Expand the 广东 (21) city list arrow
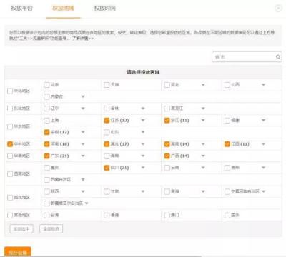The width and height of the screenshot is (286, 257). [83, 156]
